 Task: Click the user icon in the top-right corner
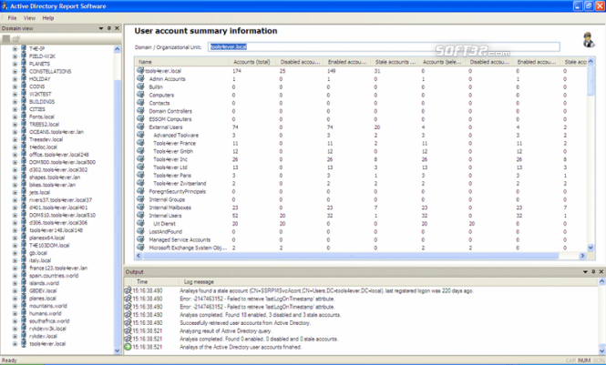pyautogui.click(x=589, y=39)
